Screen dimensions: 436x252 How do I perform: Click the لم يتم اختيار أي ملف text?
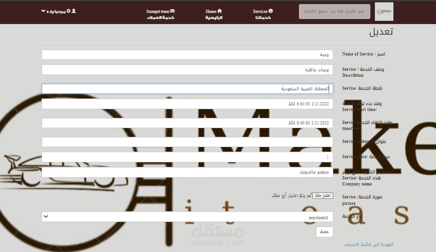[292, 195]
